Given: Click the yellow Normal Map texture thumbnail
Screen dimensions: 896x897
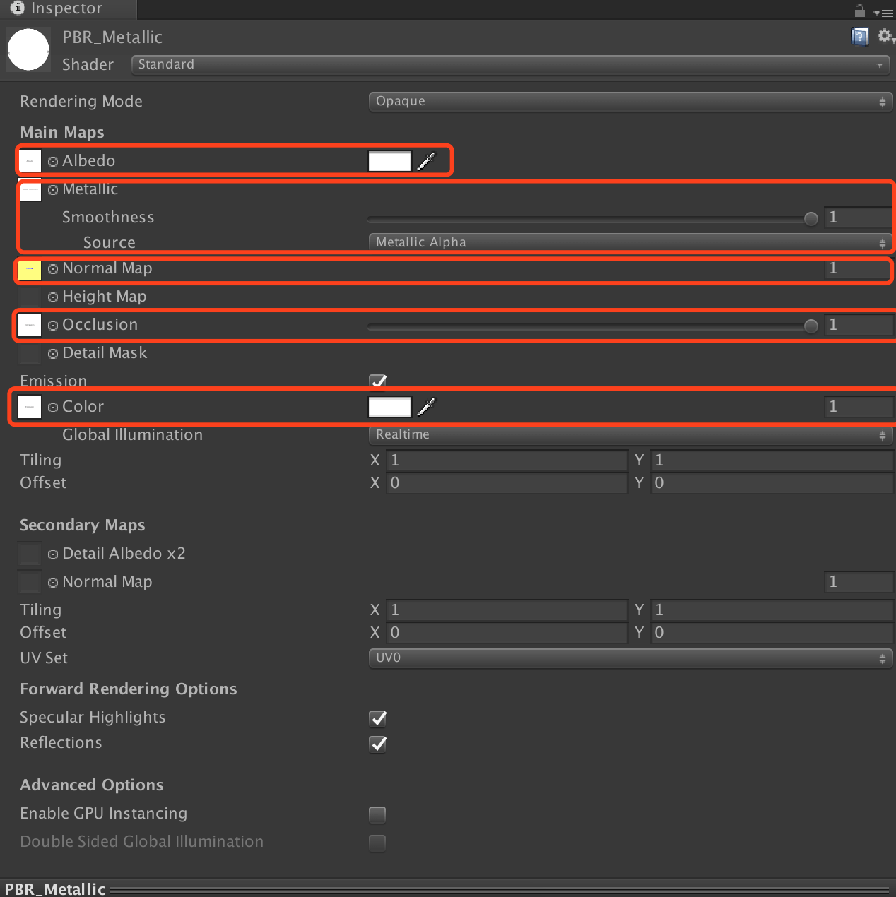Looking at the screenshot, I should [30, 269].
